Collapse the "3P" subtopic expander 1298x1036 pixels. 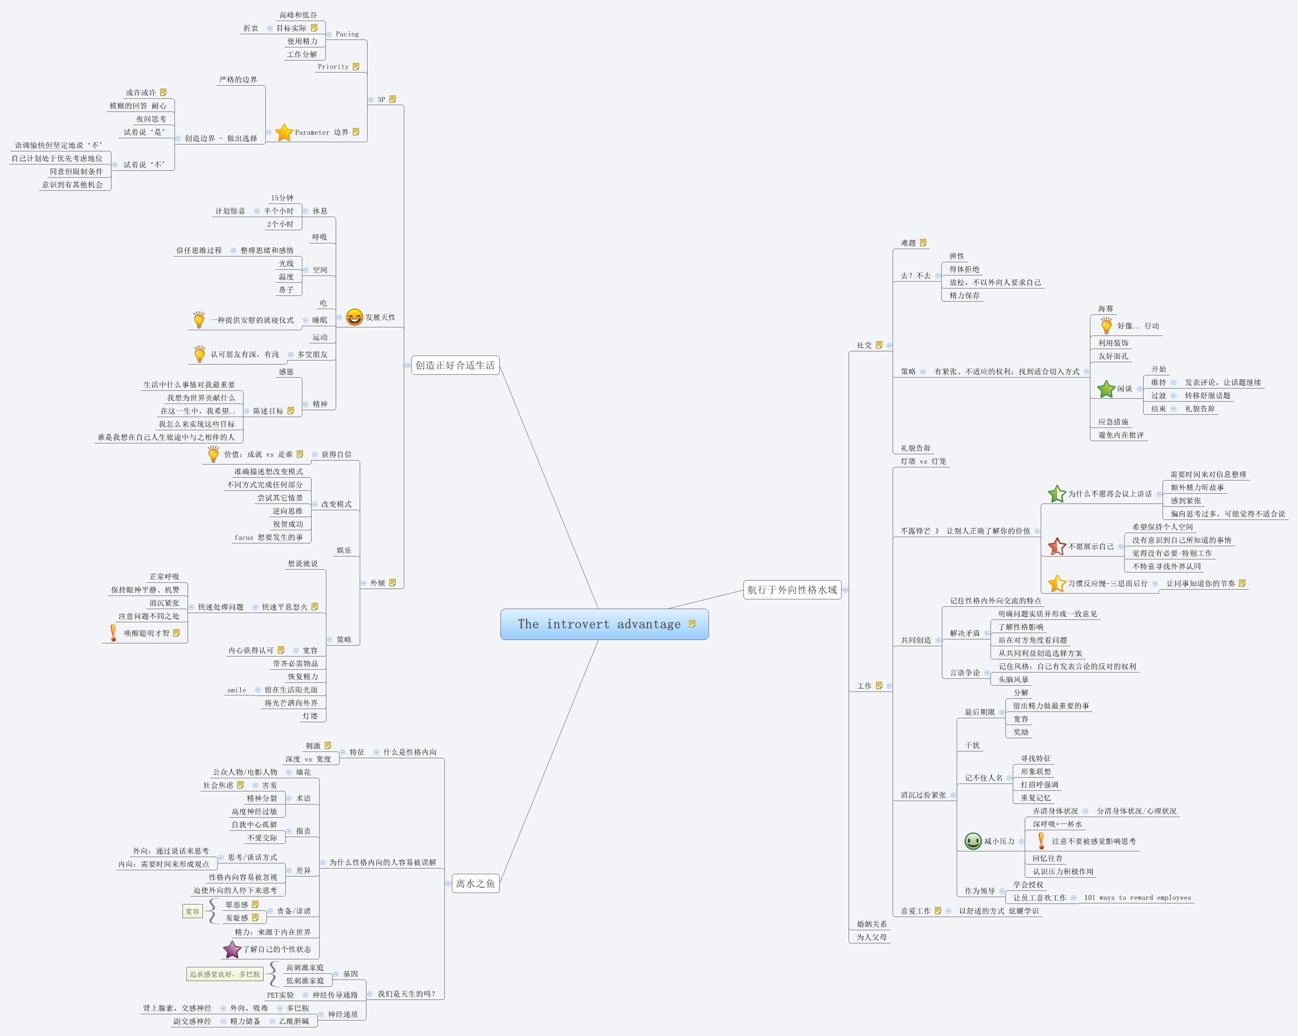[x=372, y=101]
